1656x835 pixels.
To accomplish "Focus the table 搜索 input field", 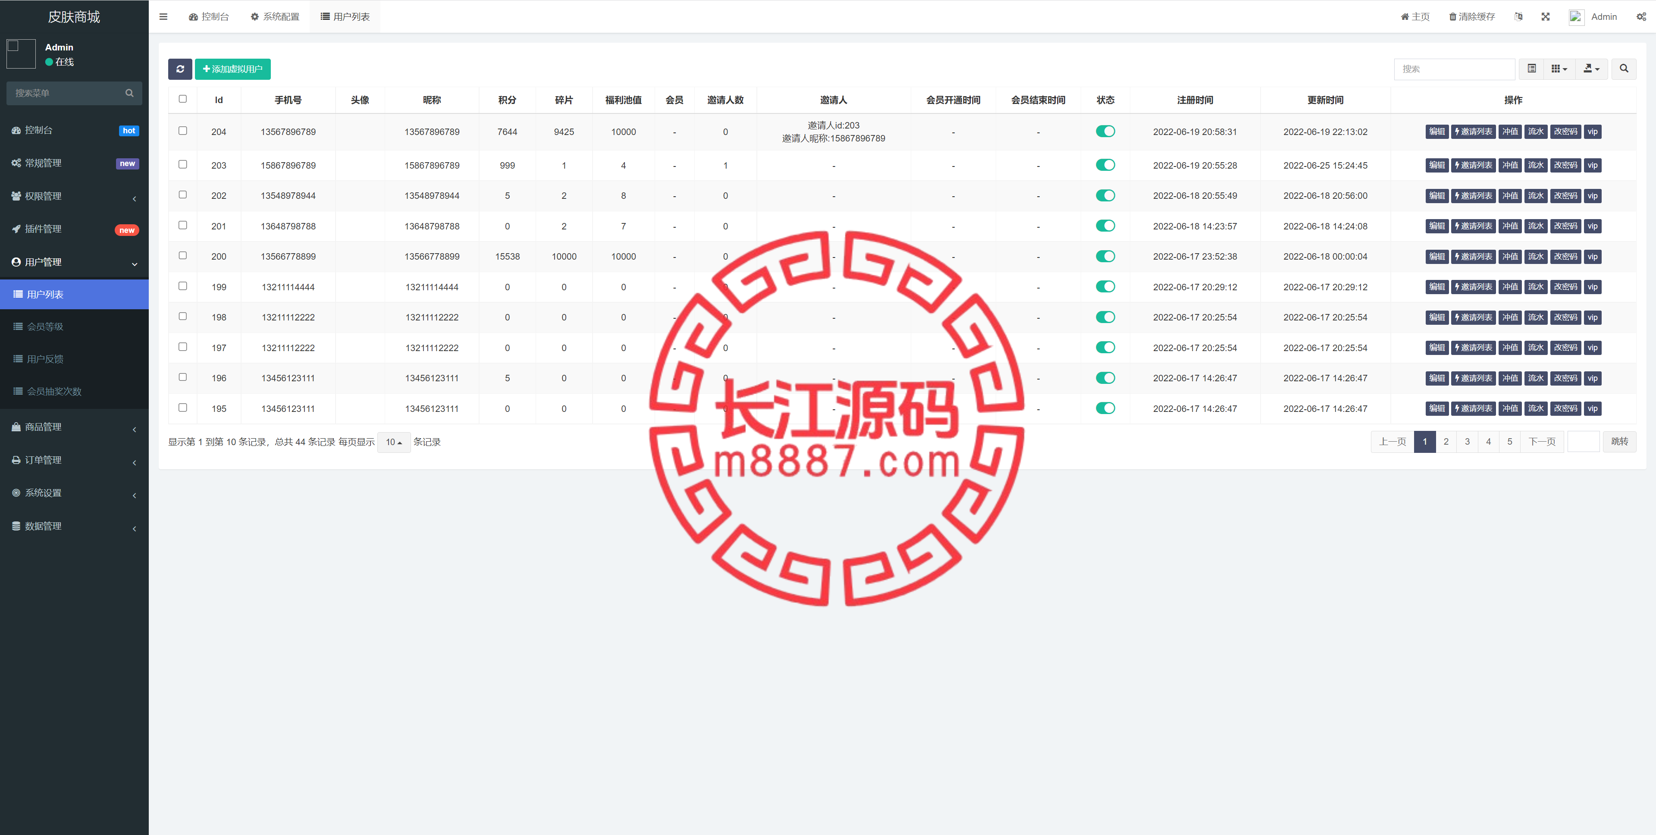I will 1454,69.
